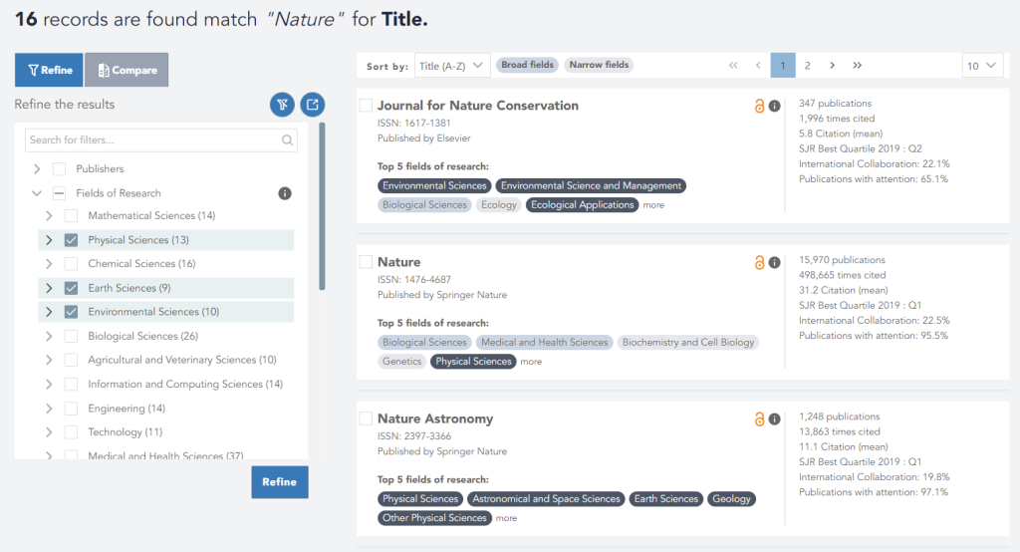The width and height of the screenshot is (1020, 552).
Task: Click the export results round icon
Action: point(312,105)
